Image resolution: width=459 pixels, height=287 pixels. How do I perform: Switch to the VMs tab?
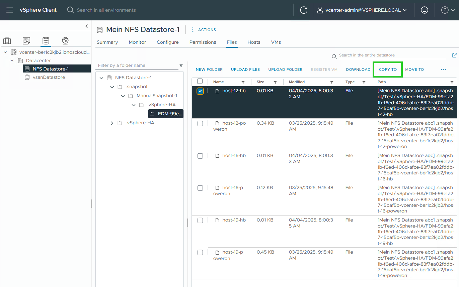276,42
